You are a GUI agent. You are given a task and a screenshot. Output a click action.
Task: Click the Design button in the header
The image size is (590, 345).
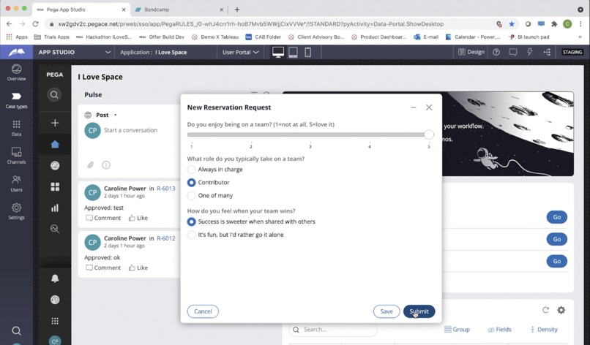point(471,52)
